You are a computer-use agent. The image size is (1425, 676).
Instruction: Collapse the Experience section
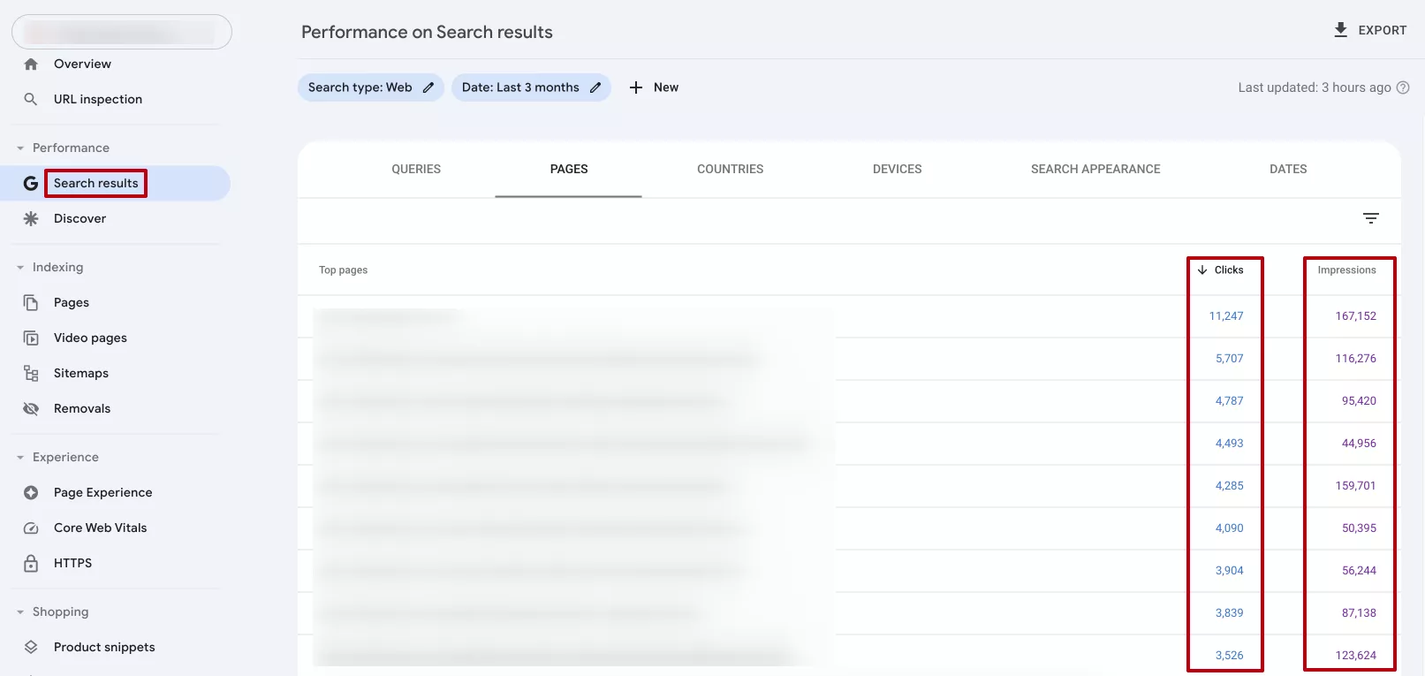pos(20,458)
